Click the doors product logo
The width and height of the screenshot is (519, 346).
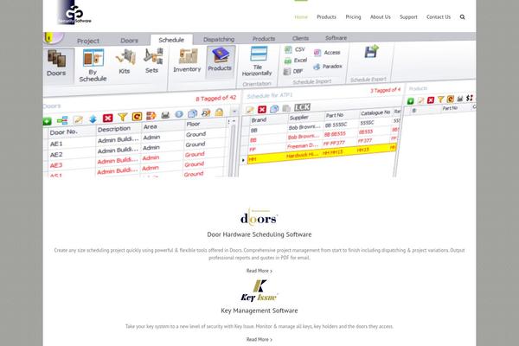click(x=259, y=217)
